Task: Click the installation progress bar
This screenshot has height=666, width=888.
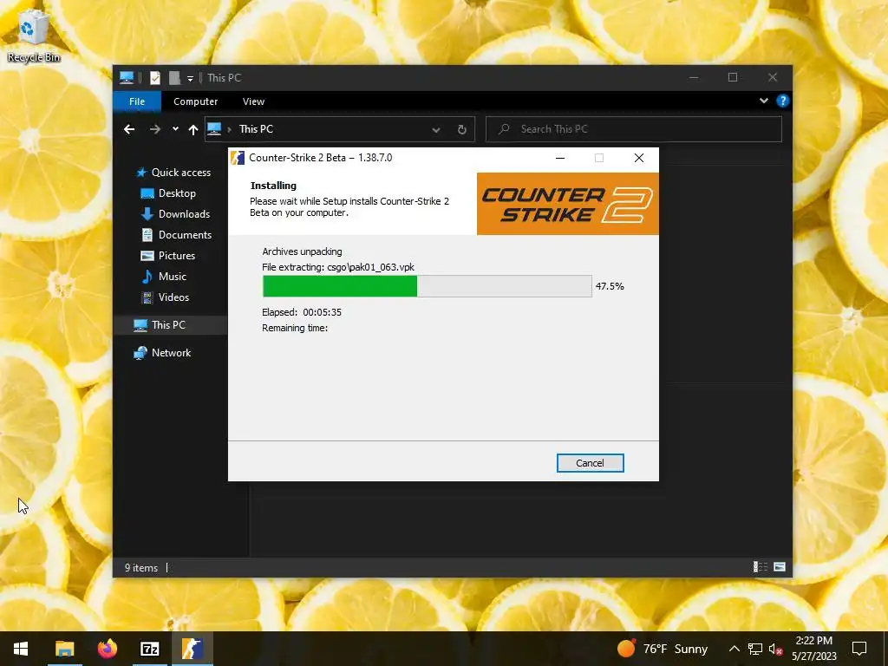Action: pos(427,286)
